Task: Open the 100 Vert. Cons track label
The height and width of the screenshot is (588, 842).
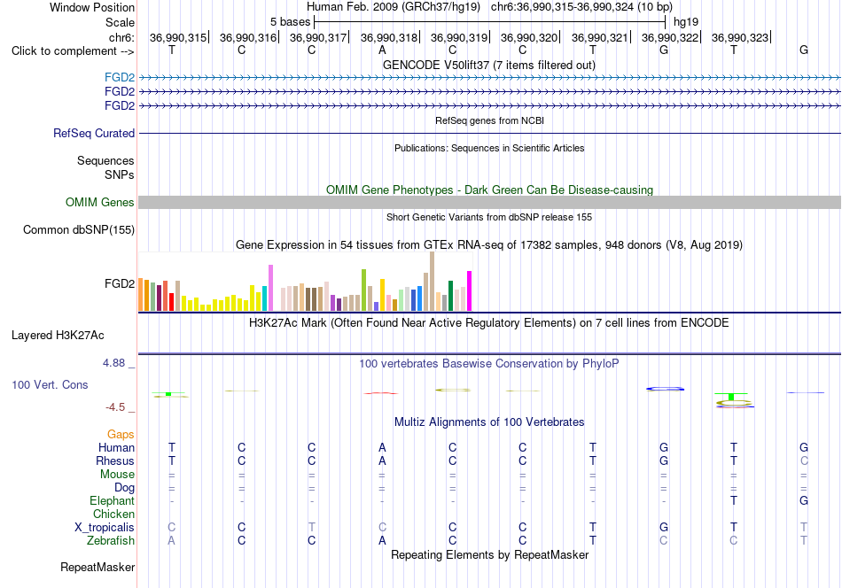Action: (50, 384)
